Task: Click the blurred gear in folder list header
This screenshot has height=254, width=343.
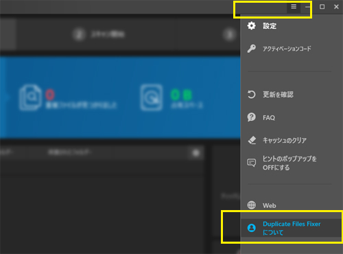Action: click(196, 153)
